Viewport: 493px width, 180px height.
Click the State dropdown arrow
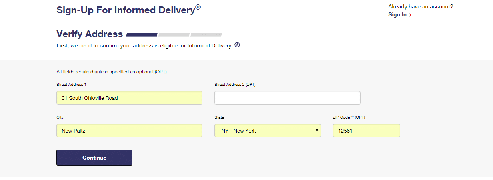(317, 131)
